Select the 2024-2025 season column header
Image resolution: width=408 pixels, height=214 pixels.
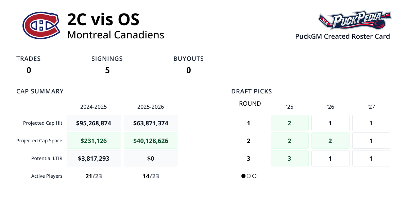[x=93, y=107]
